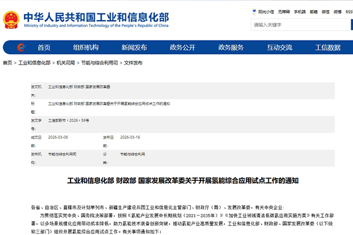Open the 首页 navigation menu item
This screenshot has height=235, width=353.
click(44, 48)
